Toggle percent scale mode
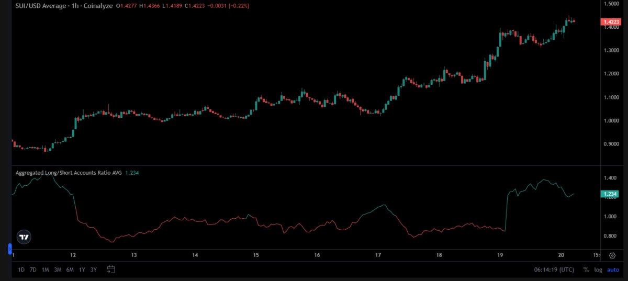628x281 pixels. click(586, 269)
